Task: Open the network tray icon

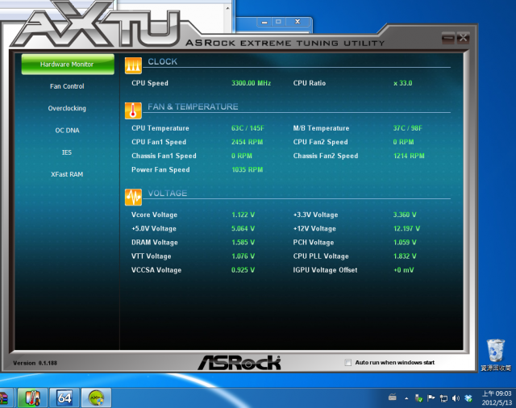Action: click(x=443, y=398)
